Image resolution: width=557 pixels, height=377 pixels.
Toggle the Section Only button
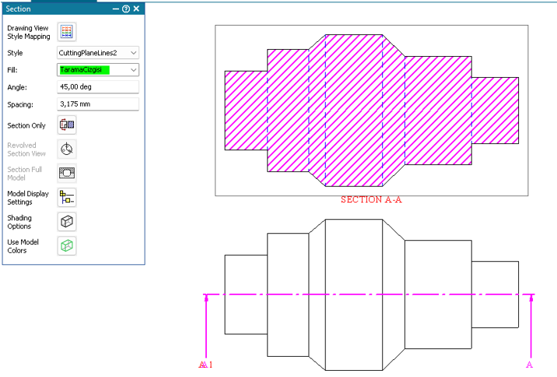[x=67, y=125]
